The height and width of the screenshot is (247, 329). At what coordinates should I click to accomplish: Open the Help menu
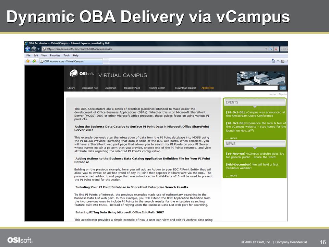click(76, 56)
